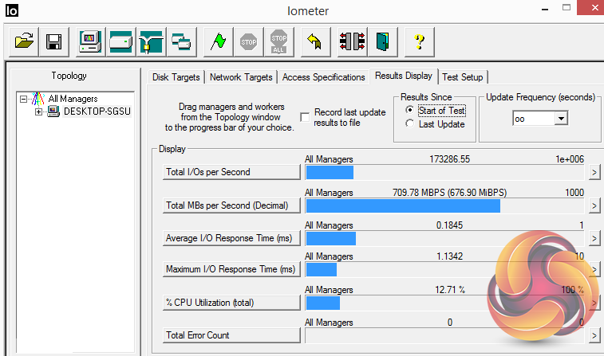Click Total I/Os per Second progress bar
This screenshot has height=356, width=604.
coord(445,173)
